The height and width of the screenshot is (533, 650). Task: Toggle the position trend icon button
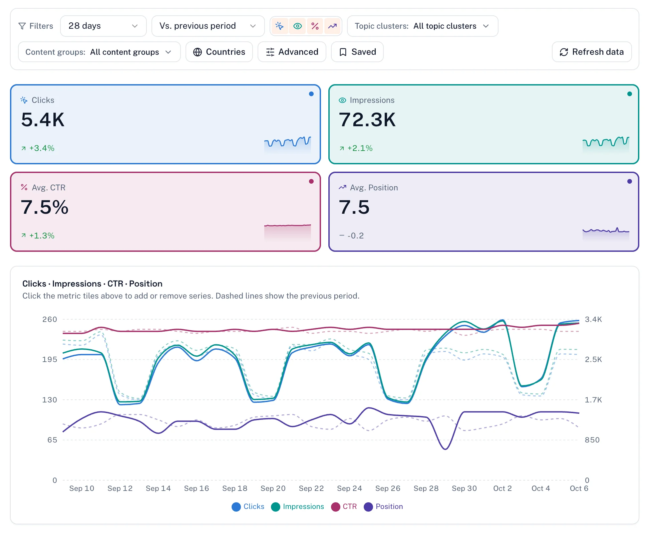[x=332, y=26]
